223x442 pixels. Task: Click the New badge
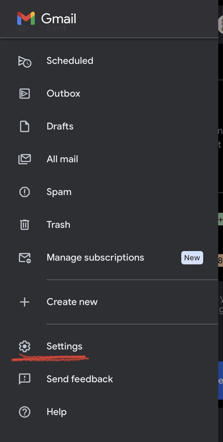click(192, 258)
